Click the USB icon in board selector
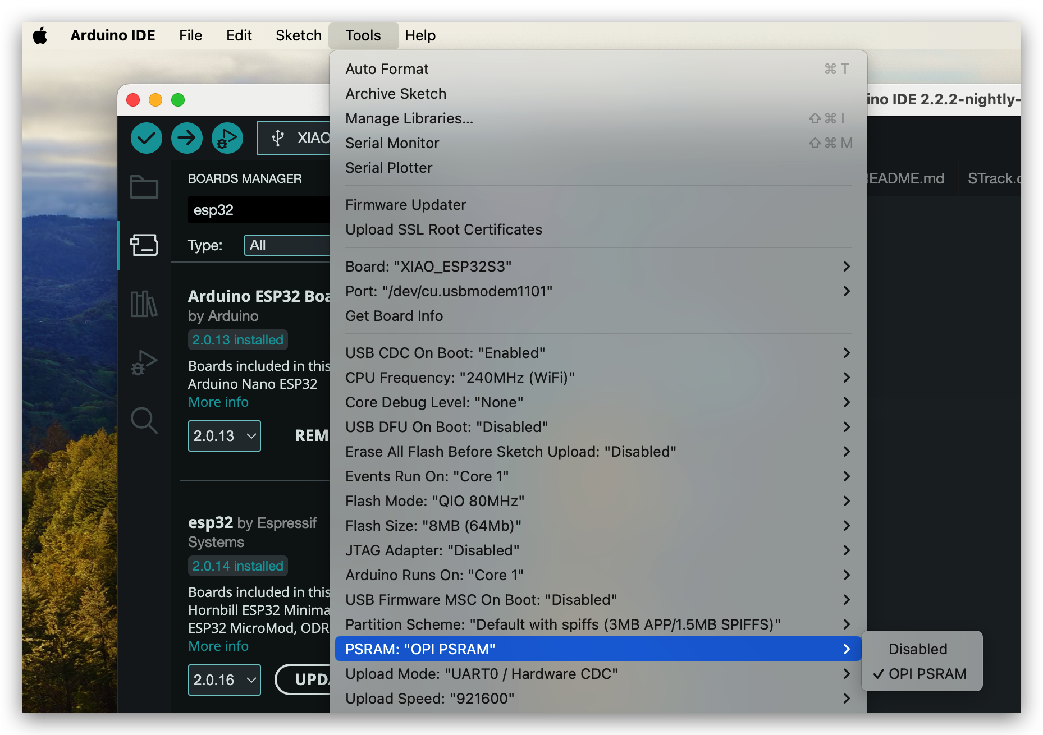 278,138
